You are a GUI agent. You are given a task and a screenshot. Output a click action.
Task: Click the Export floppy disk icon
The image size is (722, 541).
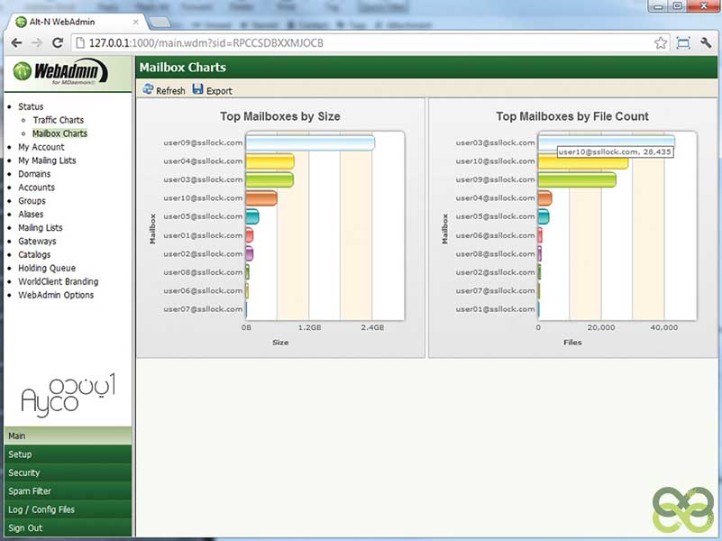pyautogui.click(x=198, y=90)
